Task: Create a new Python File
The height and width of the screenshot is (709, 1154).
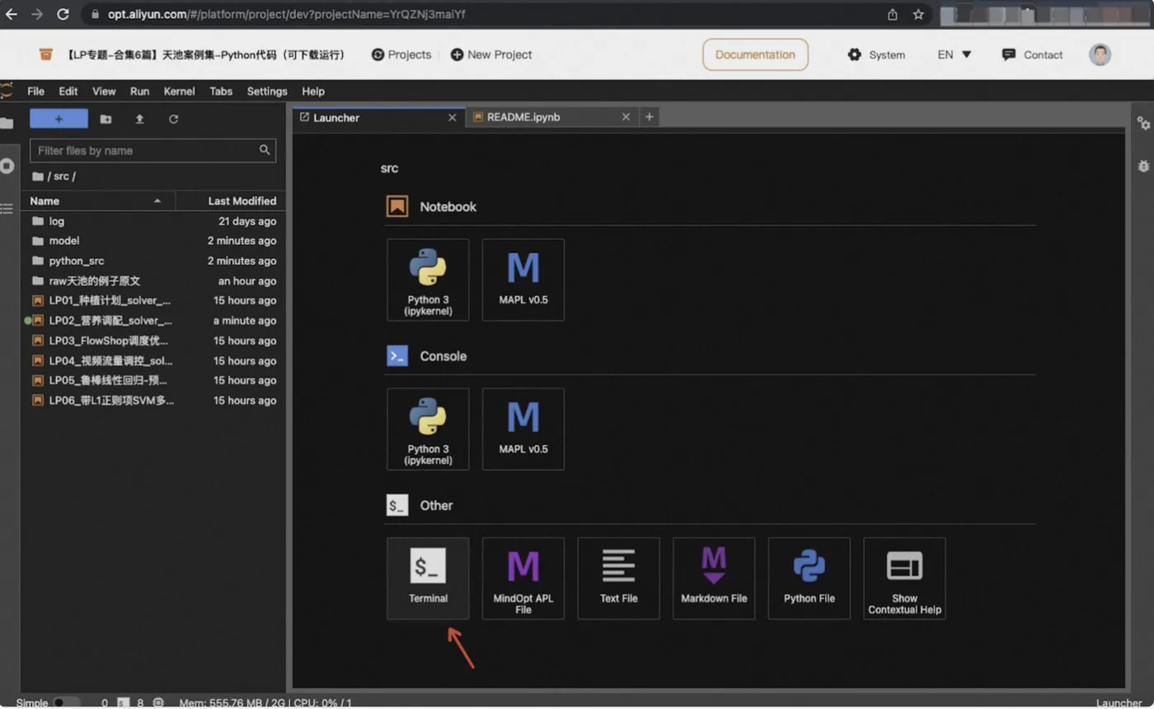Action: coord(809,578)
